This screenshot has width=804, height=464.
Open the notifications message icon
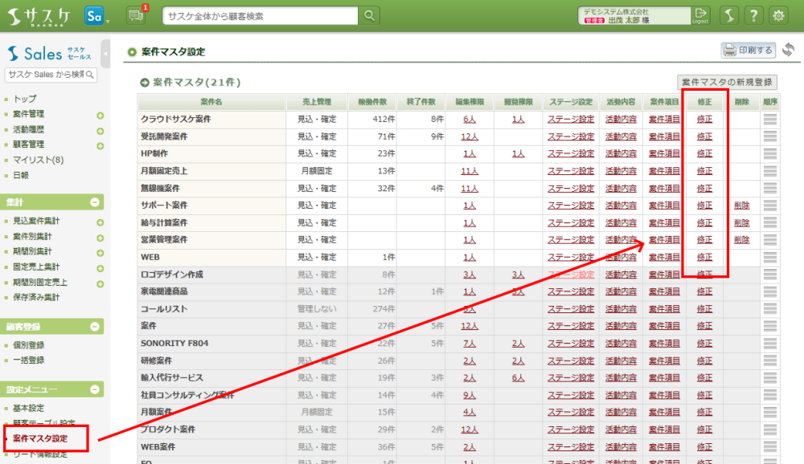pos(136,15)
